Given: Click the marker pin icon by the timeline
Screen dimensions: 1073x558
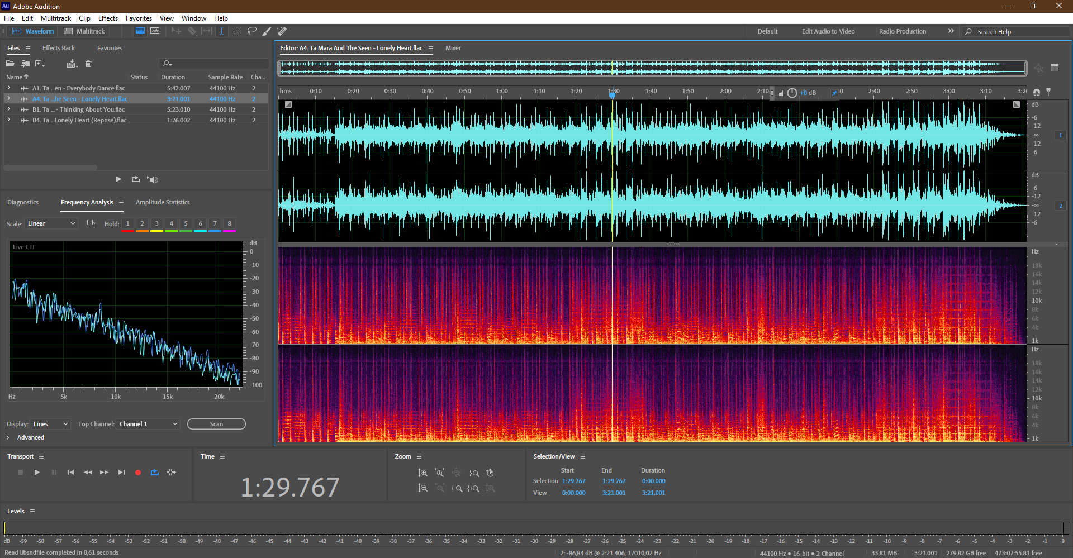Looking at the screenshot, I should tap(1048, 92).
